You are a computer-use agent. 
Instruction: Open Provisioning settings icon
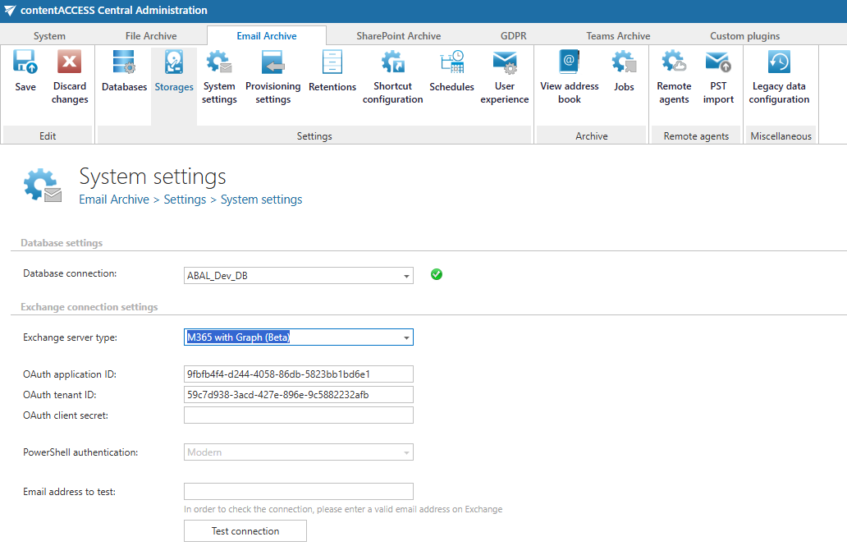[x=272, y=62]
